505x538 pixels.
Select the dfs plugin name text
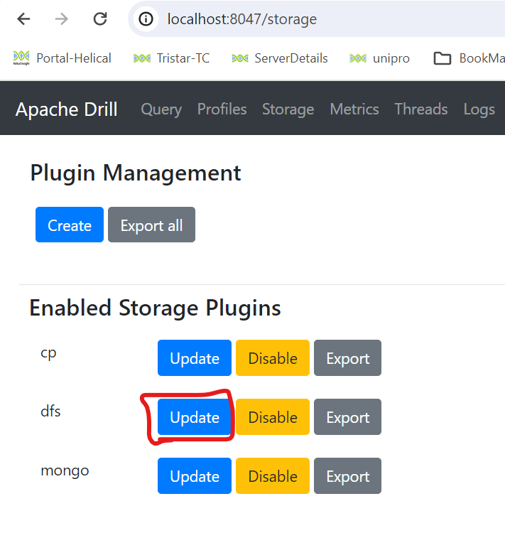coord(50,411)
